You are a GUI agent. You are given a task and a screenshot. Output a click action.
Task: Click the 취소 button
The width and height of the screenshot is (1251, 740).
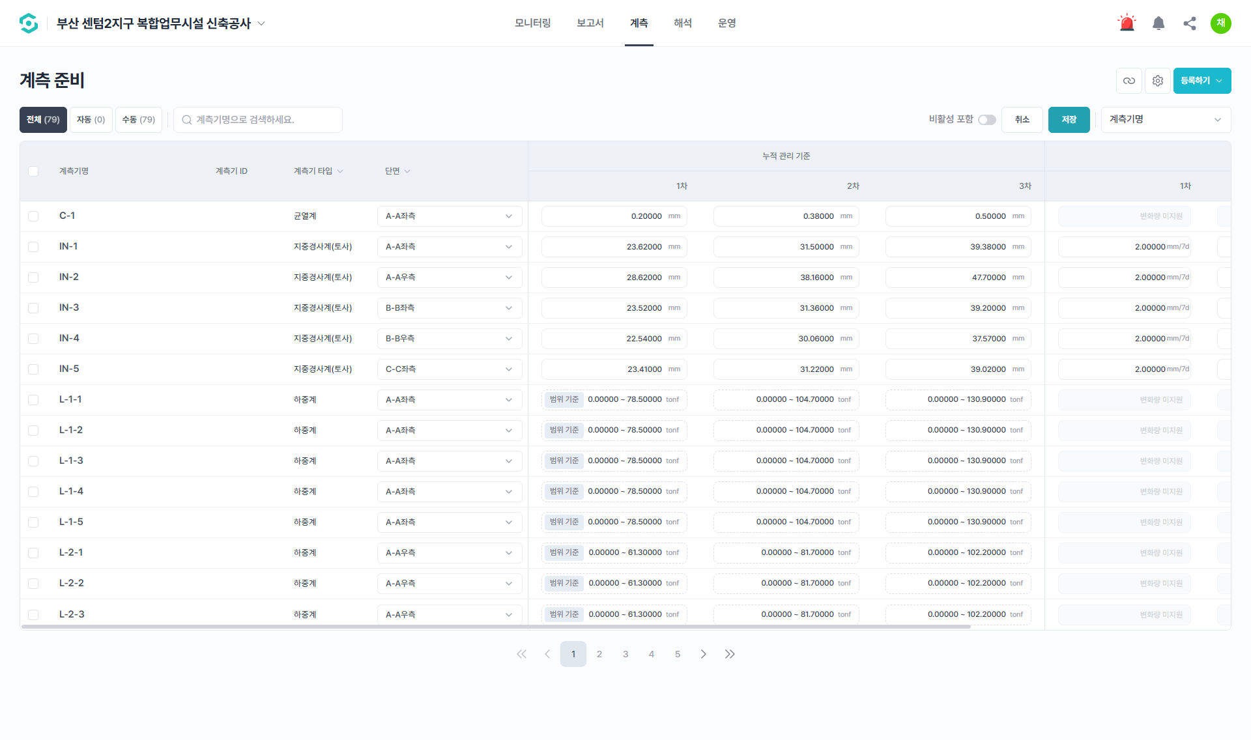(x=1022, y=120)
